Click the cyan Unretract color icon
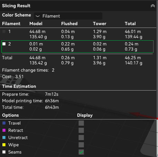 point(4,138)
